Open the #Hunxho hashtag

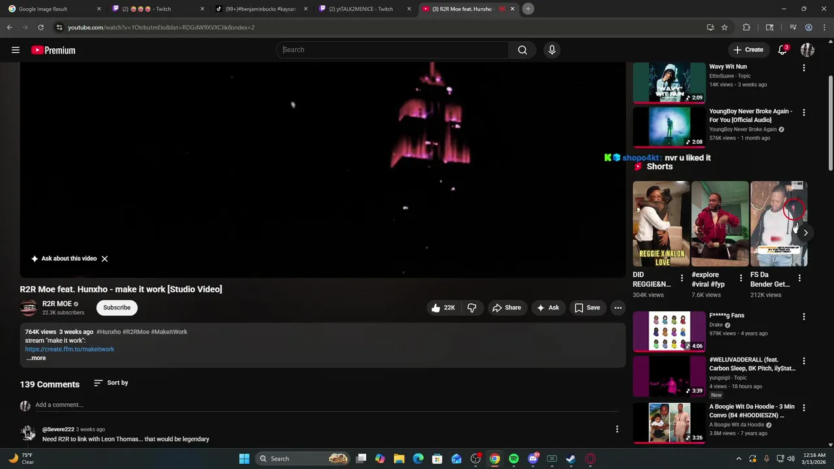click(108, 332)
